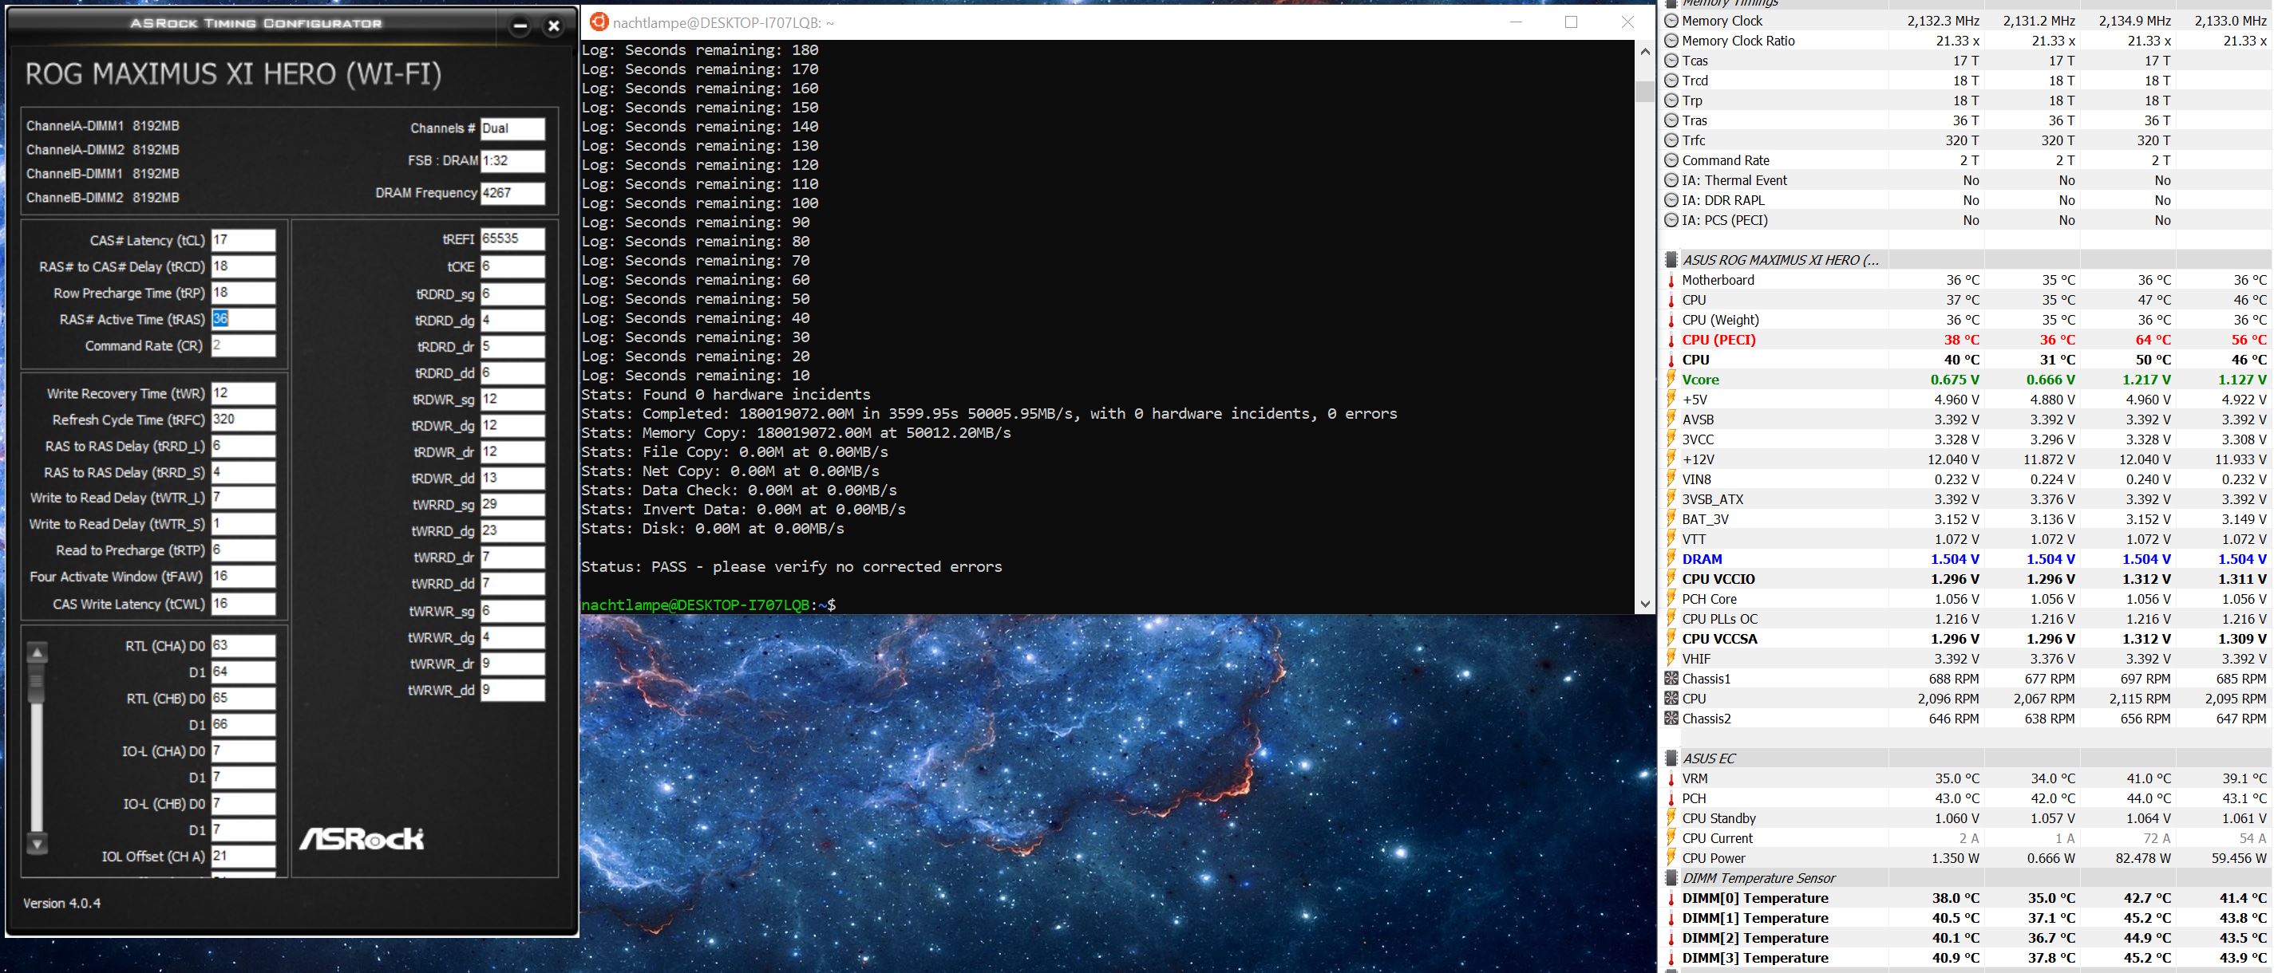Screen dimensions: 2274x973
Task: Click the Chassis1 fan icon
Action: coord(1671,679)
